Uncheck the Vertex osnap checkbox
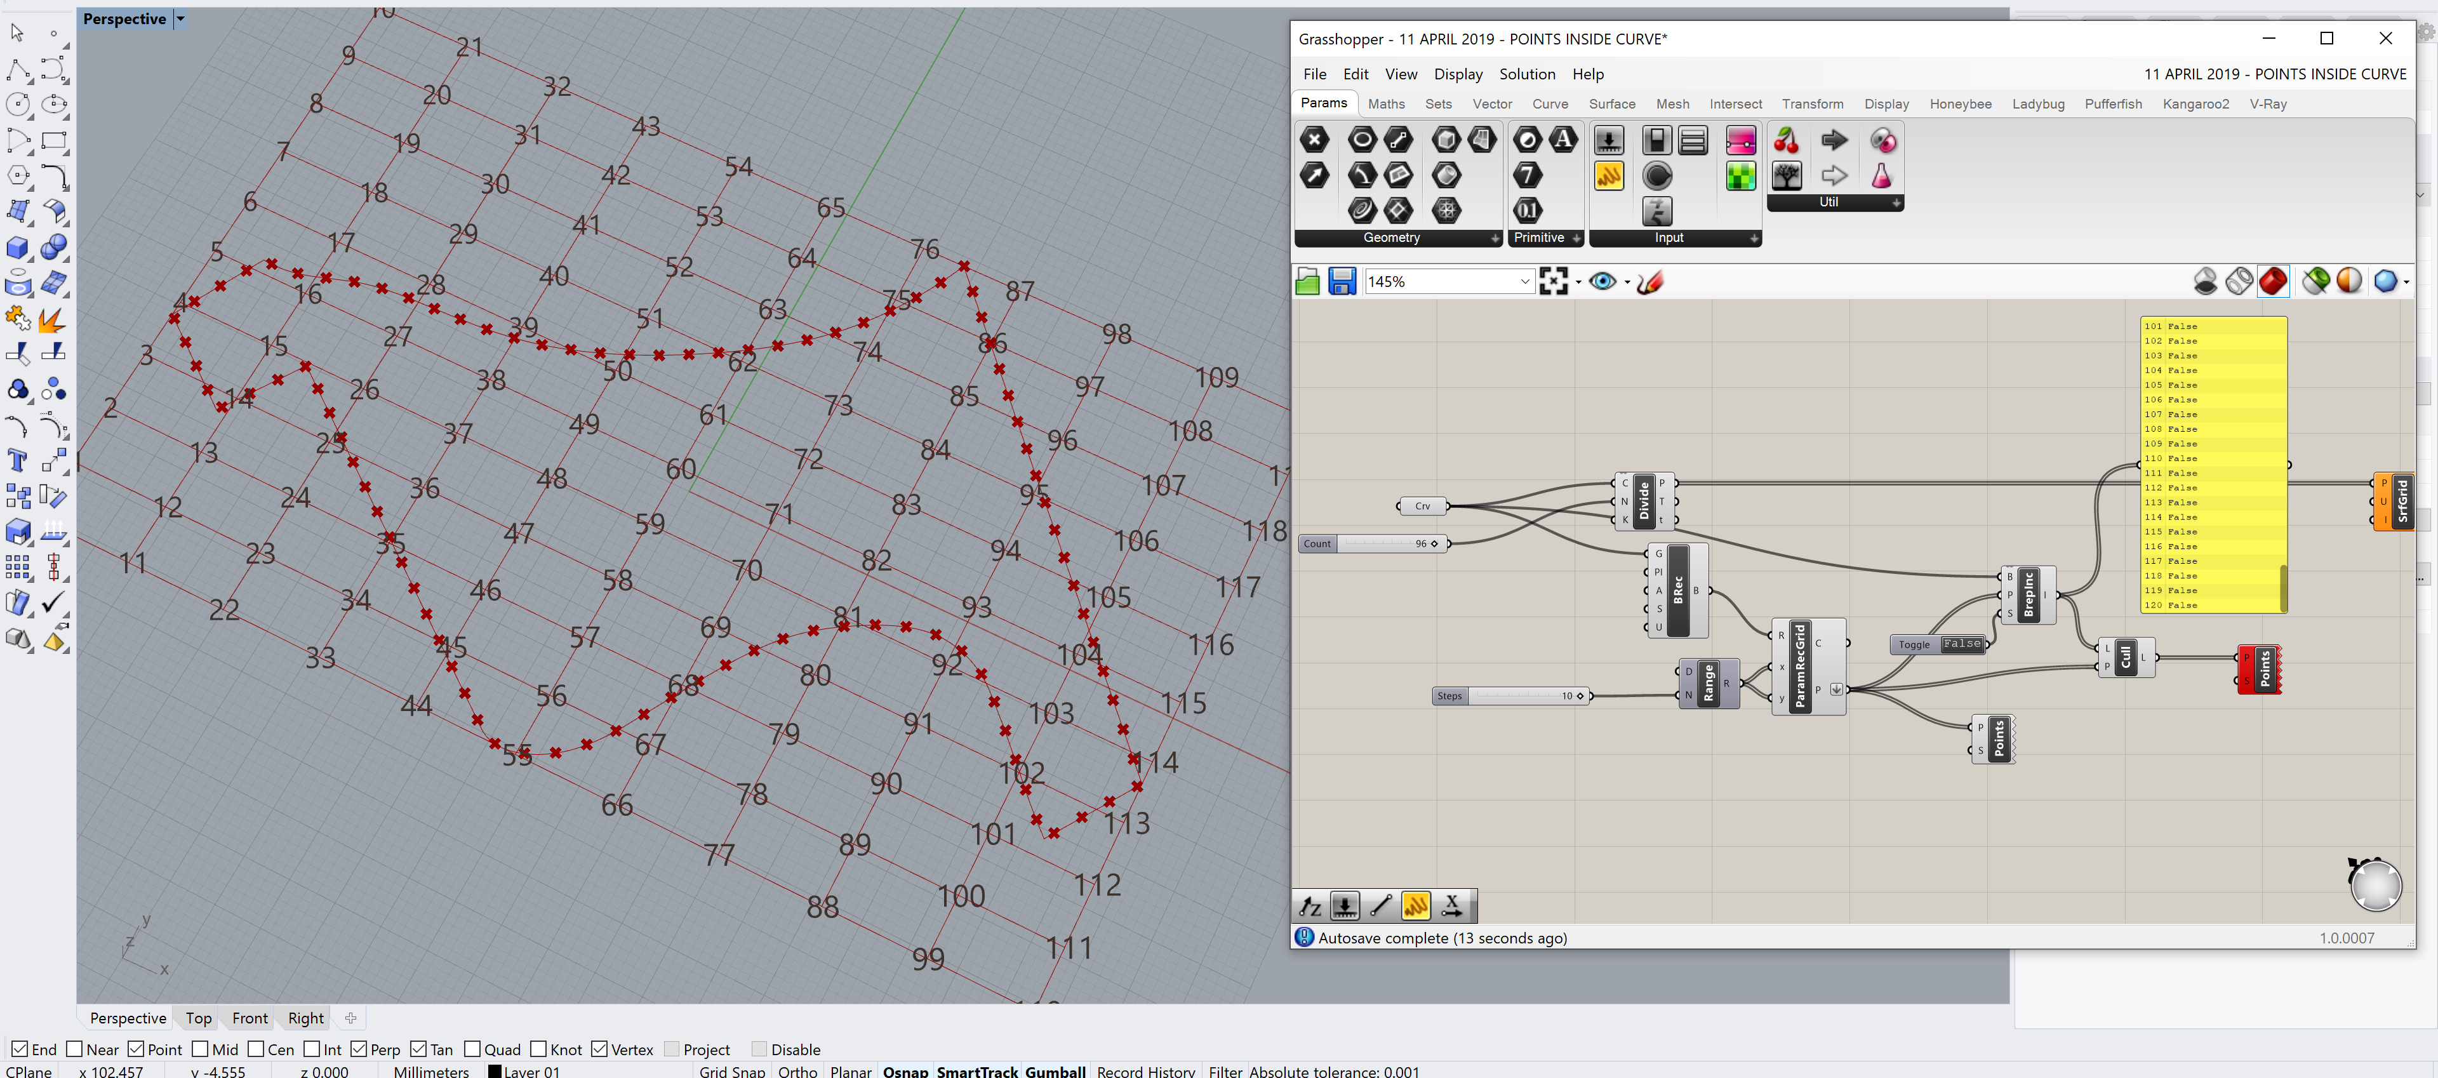2438x1078 pixels. [599, 1049]
